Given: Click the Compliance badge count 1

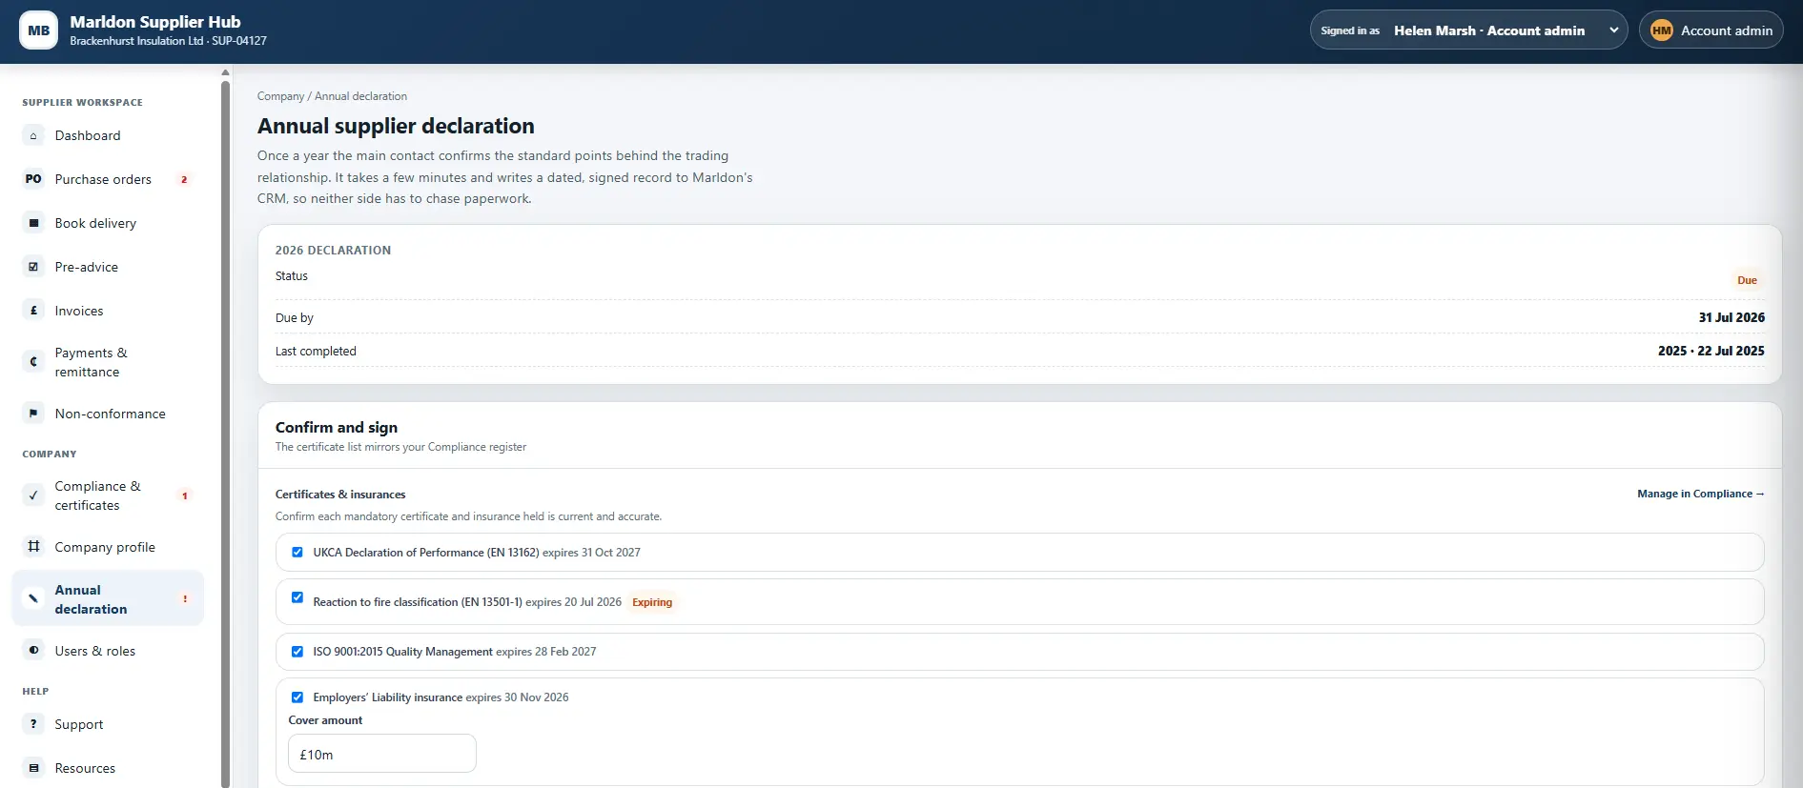Looking at the screenshot, I should click(x=184, y=495).
